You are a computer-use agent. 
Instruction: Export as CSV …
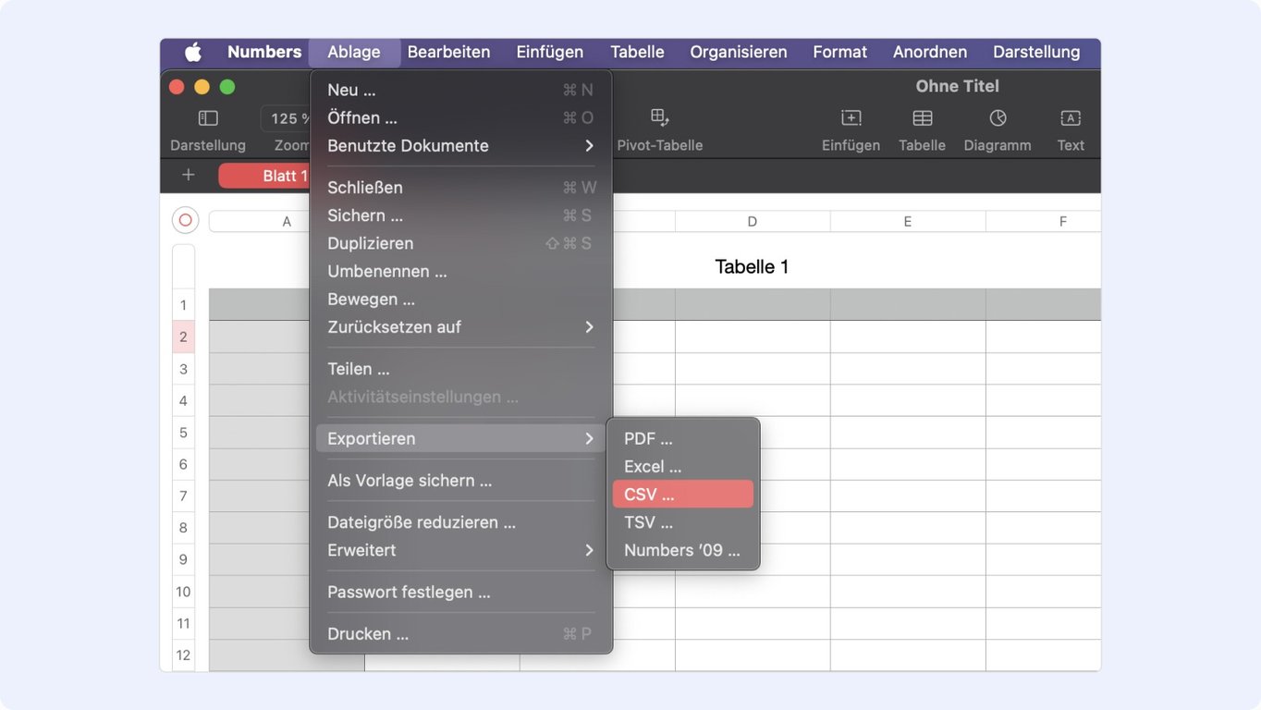[683, 494]
